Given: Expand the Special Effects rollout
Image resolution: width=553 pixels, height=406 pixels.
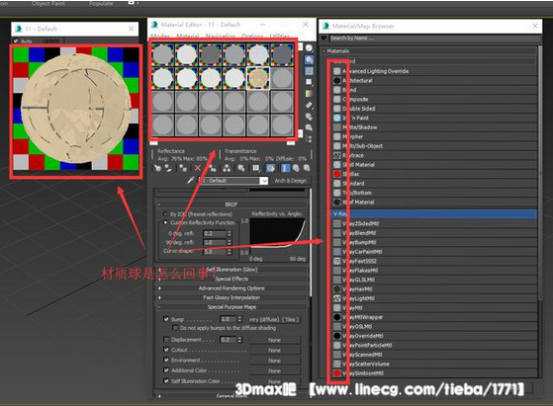Looking at the screenshot, I should click(231, 279).
